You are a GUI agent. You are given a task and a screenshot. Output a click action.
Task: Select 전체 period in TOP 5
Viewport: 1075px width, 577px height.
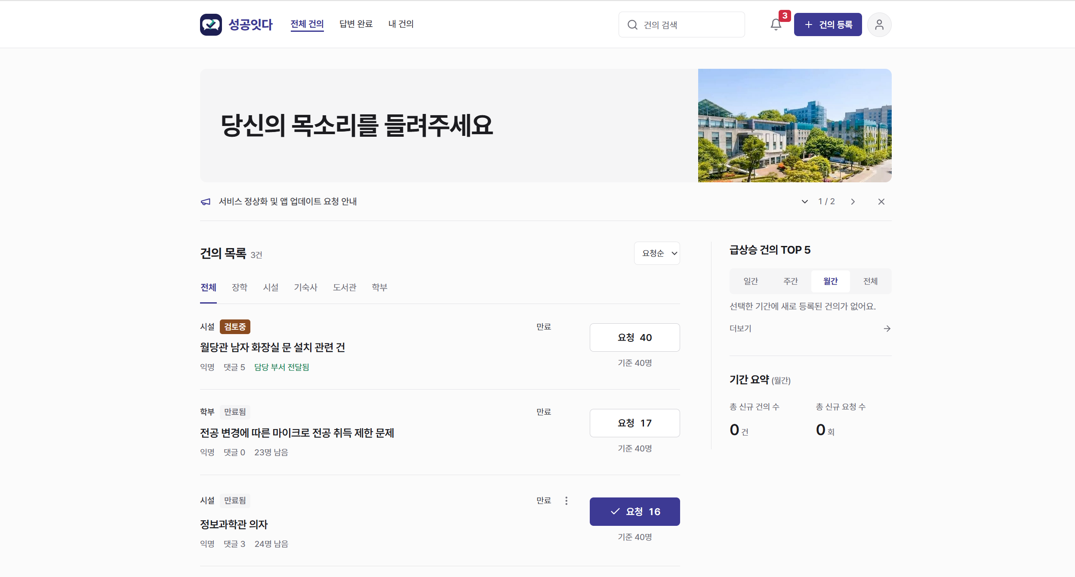871,281
